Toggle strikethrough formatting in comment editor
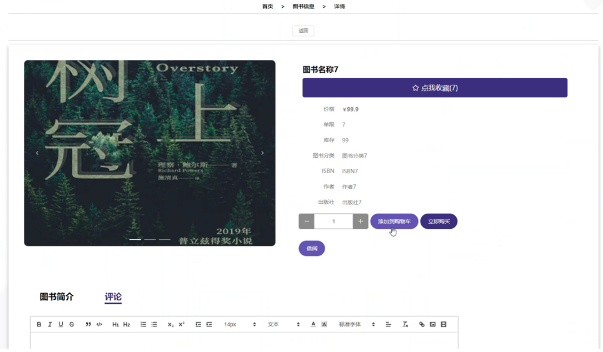The image size is (603, 352). 72,324
